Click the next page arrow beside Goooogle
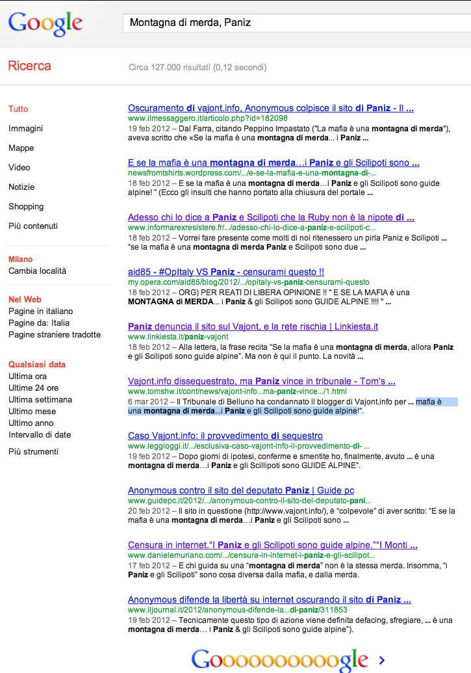Screen dimensions: 471x673 click(382, 660)
